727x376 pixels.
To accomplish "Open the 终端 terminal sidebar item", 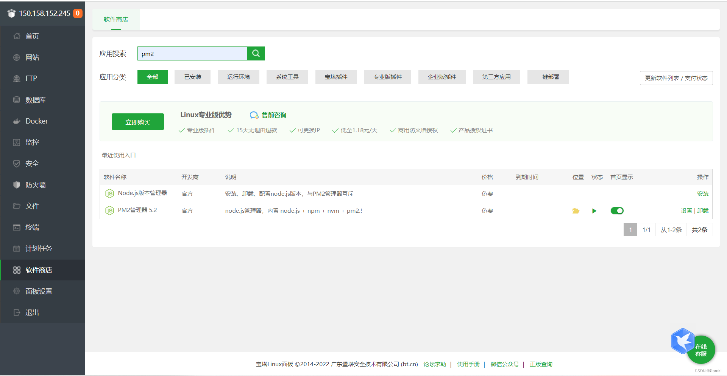I will (42, 227).
